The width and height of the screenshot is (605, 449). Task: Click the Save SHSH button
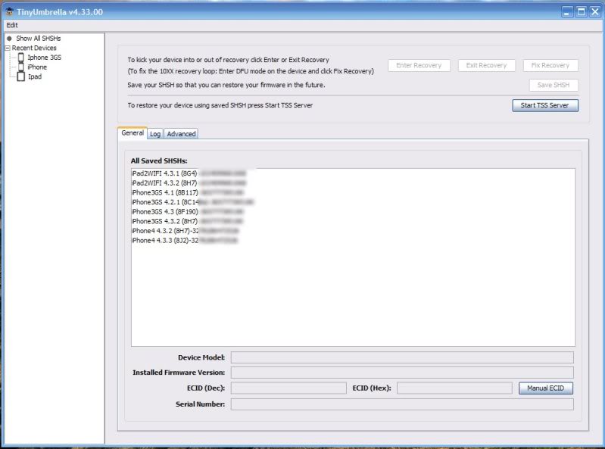[x=554, y=85]
